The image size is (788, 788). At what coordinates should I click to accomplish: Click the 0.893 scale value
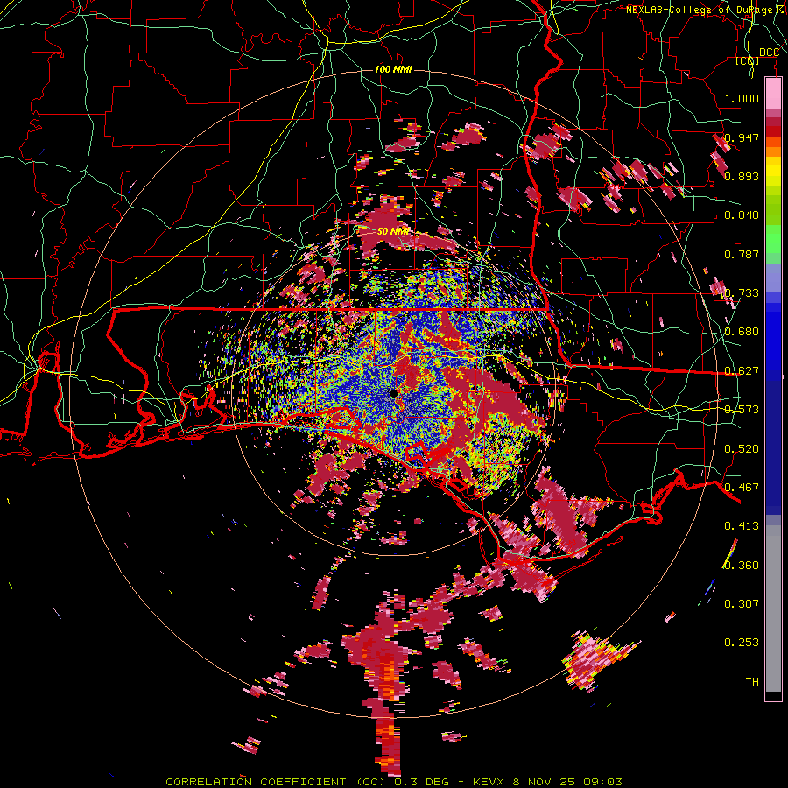[x=742, y=176]
